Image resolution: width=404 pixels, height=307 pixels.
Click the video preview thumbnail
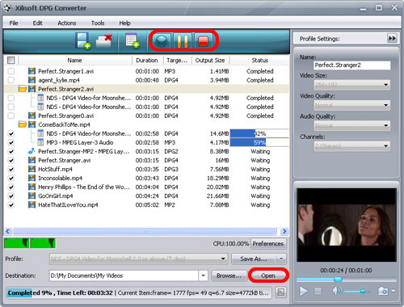tap(347, 225)
